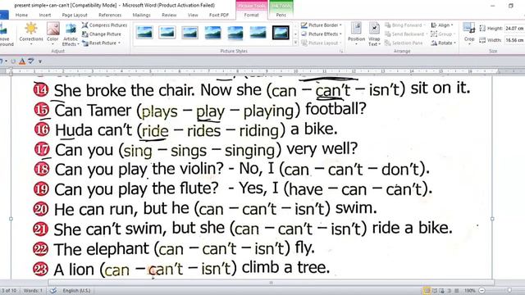
Task: Open Picture Border dropdown
Action: coord(322,25)
